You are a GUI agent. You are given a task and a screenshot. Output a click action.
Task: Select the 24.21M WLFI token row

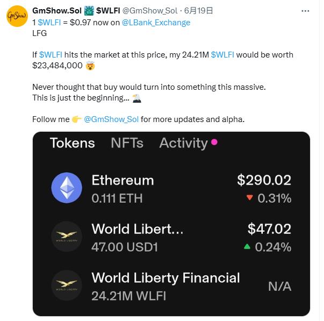point(171,286)
